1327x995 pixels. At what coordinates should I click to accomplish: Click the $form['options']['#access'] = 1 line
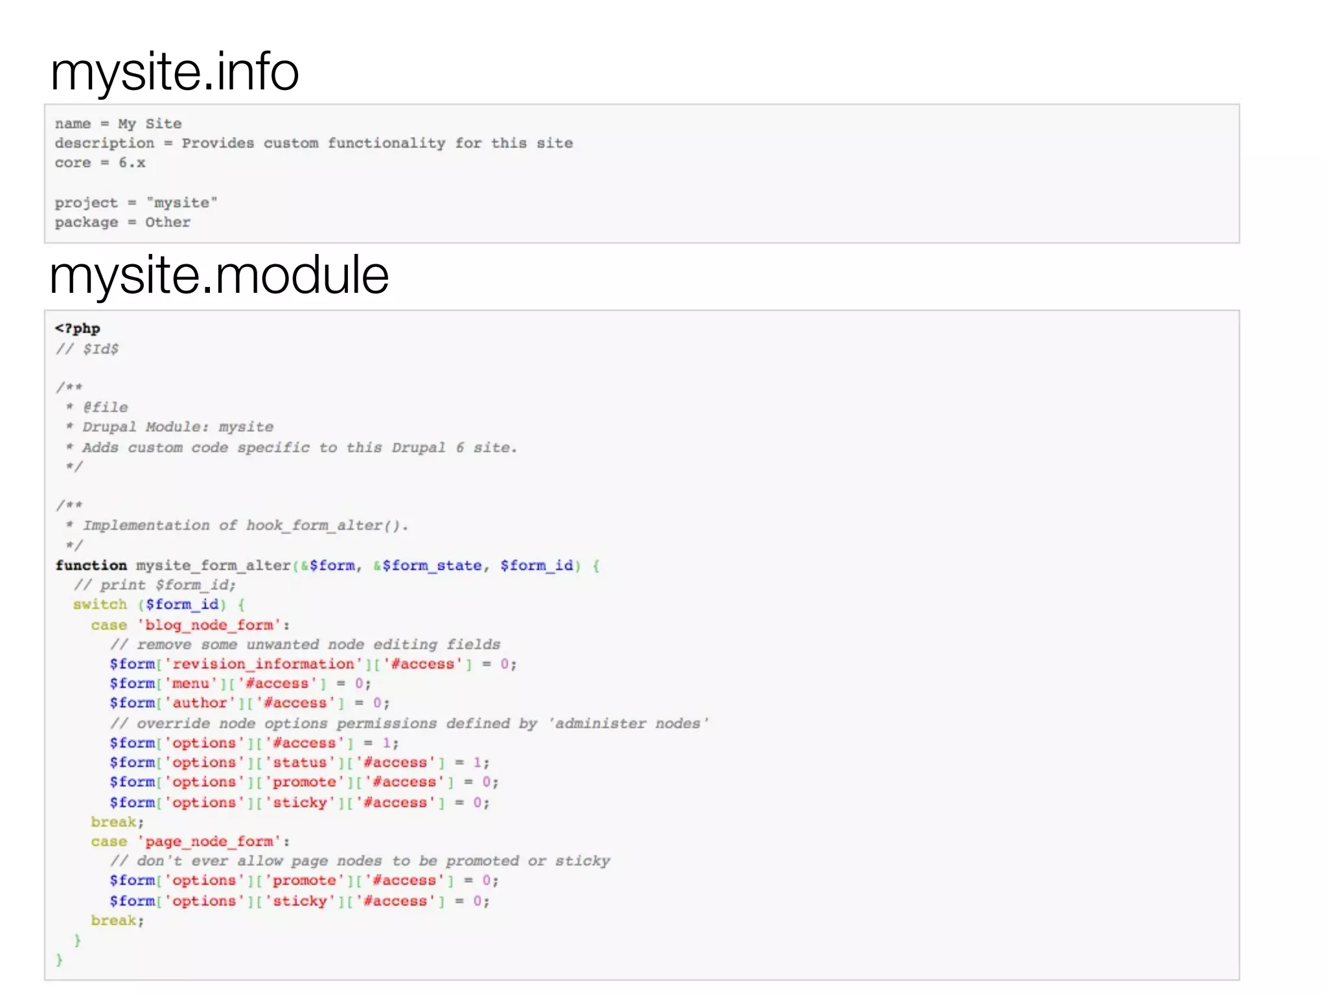point(254,743)
